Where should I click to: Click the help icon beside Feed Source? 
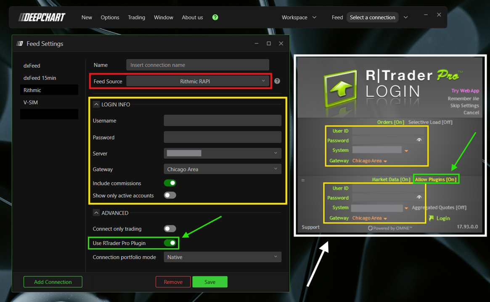(x=277, y=81)
